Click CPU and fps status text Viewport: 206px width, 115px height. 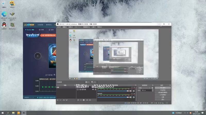pos(157,103)
